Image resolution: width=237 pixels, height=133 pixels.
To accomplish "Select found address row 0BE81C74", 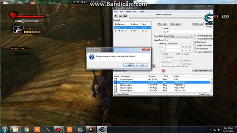I will tap(133, 28).
